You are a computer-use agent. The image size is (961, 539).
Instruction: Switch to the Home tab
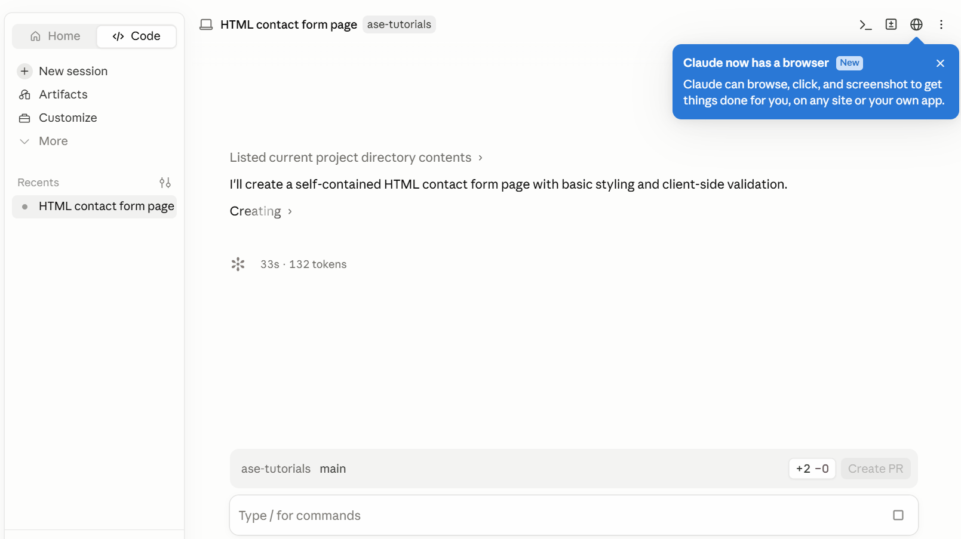click(x=55, y=36)
